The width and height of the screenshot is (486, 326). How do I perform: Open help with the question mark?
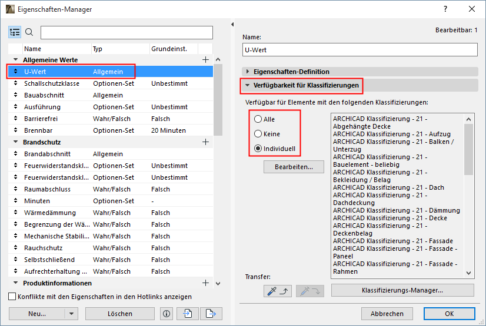click(x=445, y=9)
